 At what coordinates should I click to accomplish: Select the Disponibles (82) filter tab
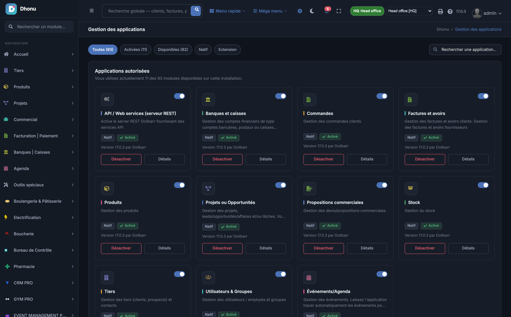(x=173, y=49)
